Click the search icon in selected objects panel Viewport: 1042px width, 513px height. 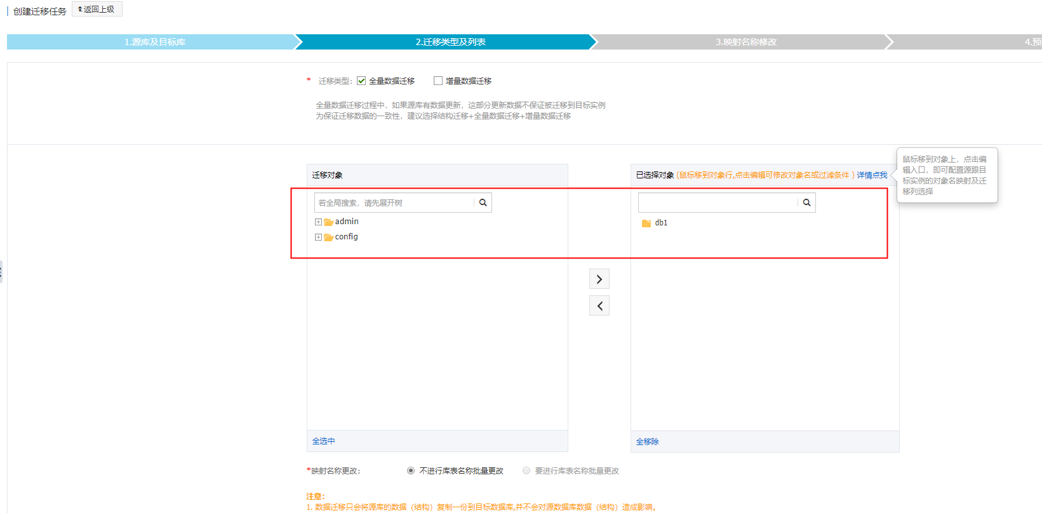tap(806, 203)
